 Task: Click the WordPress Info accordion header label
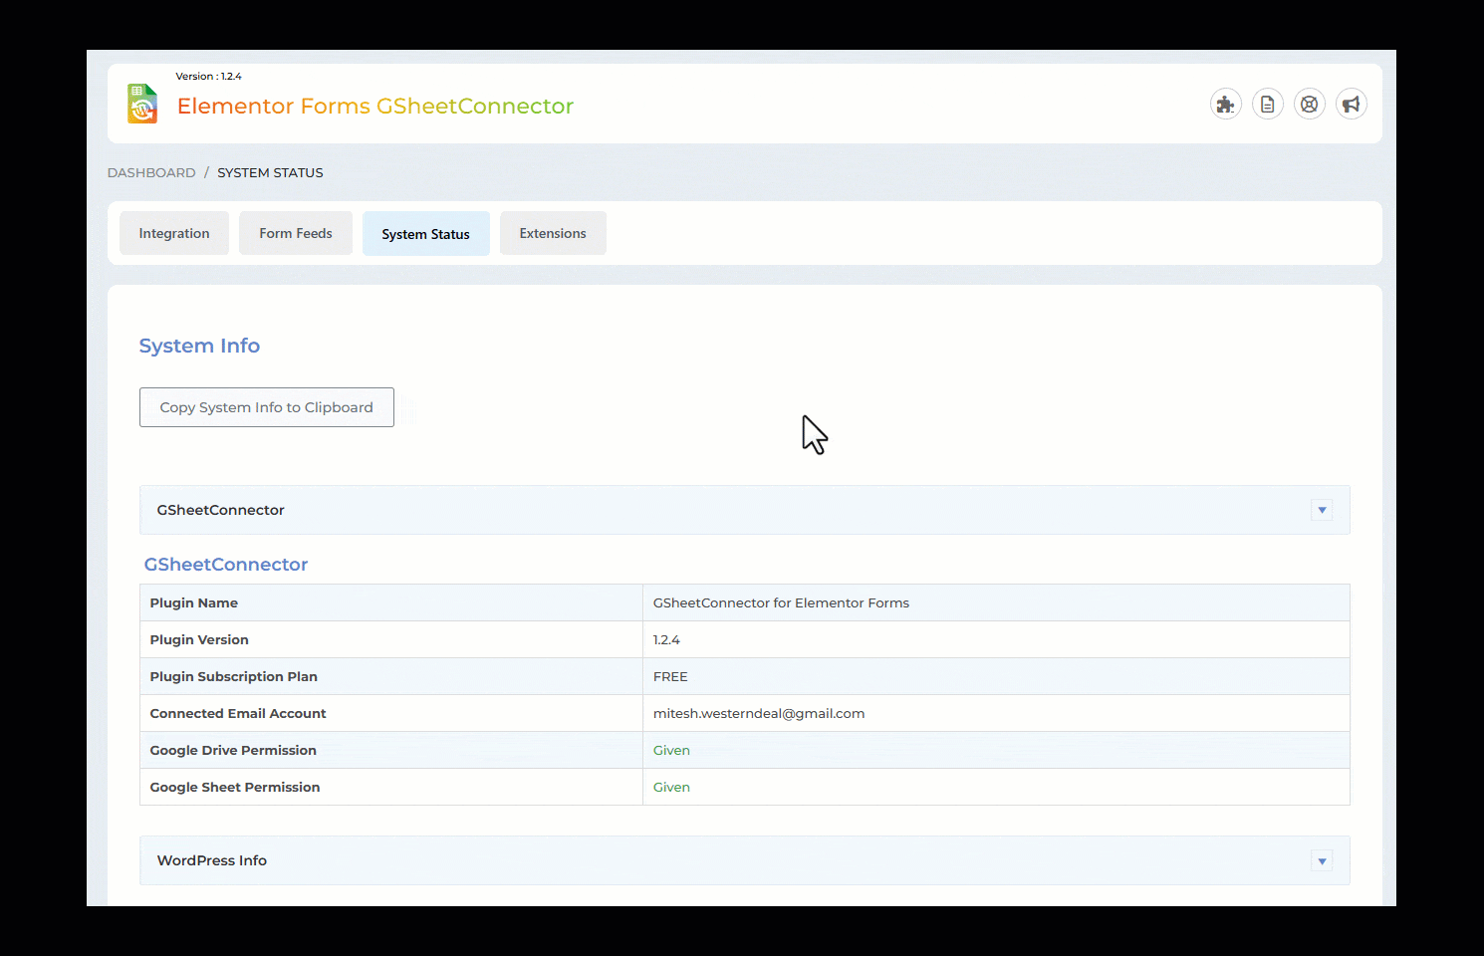pyautogui.click(x=212, y=860)
